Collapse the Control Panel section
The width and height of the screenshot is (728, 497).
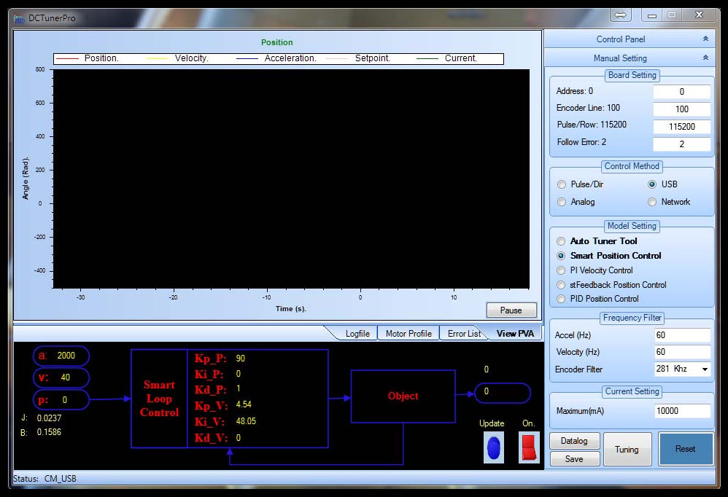coord(705,39)
